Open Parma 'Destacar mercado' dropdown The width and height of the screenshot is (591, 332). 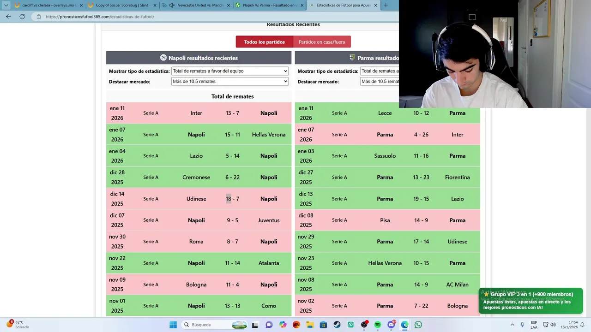coord(379,81)
